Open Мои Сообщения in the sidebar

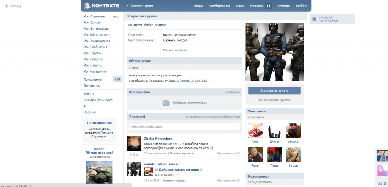click(95, 47)
